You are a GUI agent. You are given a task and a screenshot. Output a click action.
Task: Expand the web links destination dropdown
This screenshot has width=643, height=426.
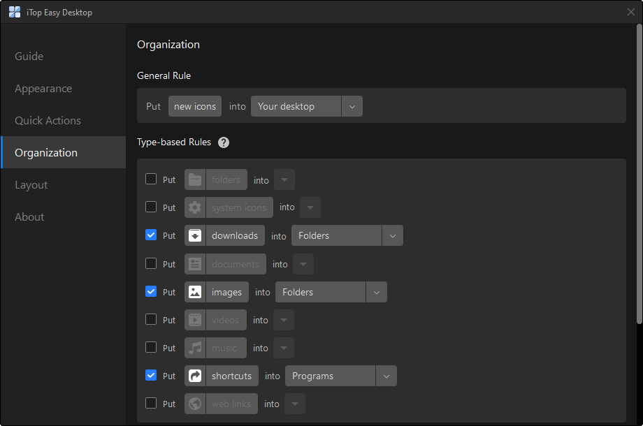coord(295,404)
